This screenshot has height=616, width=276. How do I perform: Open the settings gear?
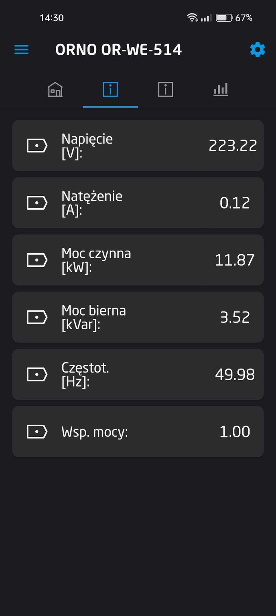tap(257, 49)
